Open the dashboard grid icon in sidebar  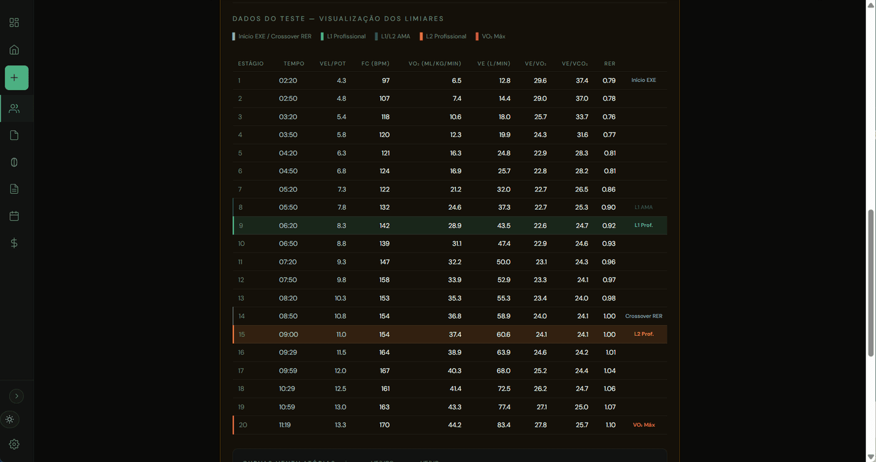pyautogui.click(x=14, y=23)
